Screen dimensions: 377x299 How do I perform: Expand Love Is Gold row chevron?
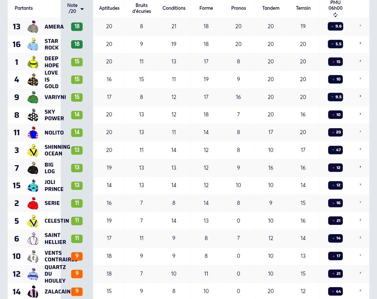360,78
